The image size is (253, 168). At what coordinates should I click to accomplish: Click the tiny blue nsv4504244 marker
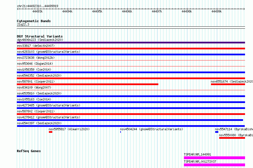121,132
